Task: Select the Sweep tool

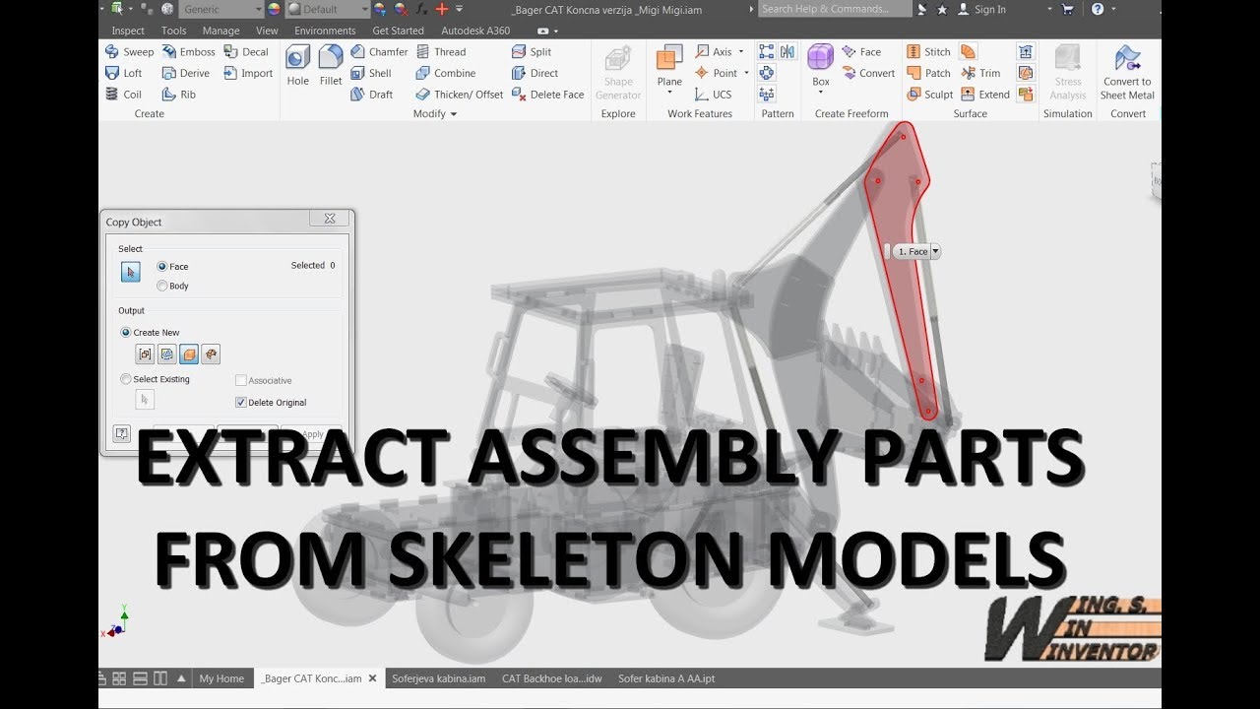Action: tap(130, 52)
